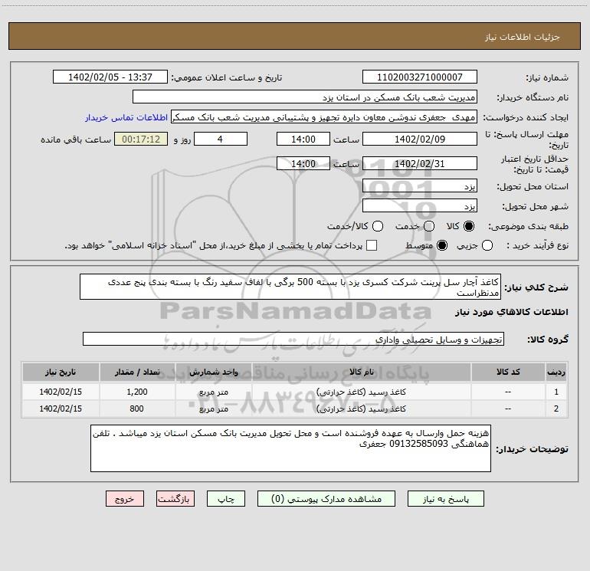Click the hour field beside 1402/02/31
590x571 pixels.
pyautogui.click(x=303, y=164)
